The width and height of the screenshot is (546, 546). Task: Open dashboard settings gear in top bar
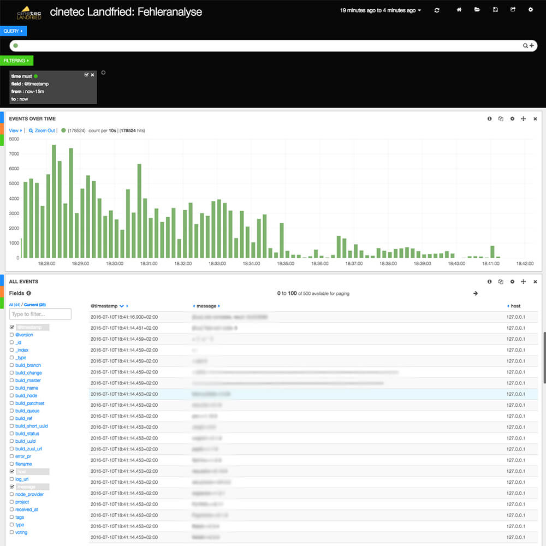[x=530, y=10]
